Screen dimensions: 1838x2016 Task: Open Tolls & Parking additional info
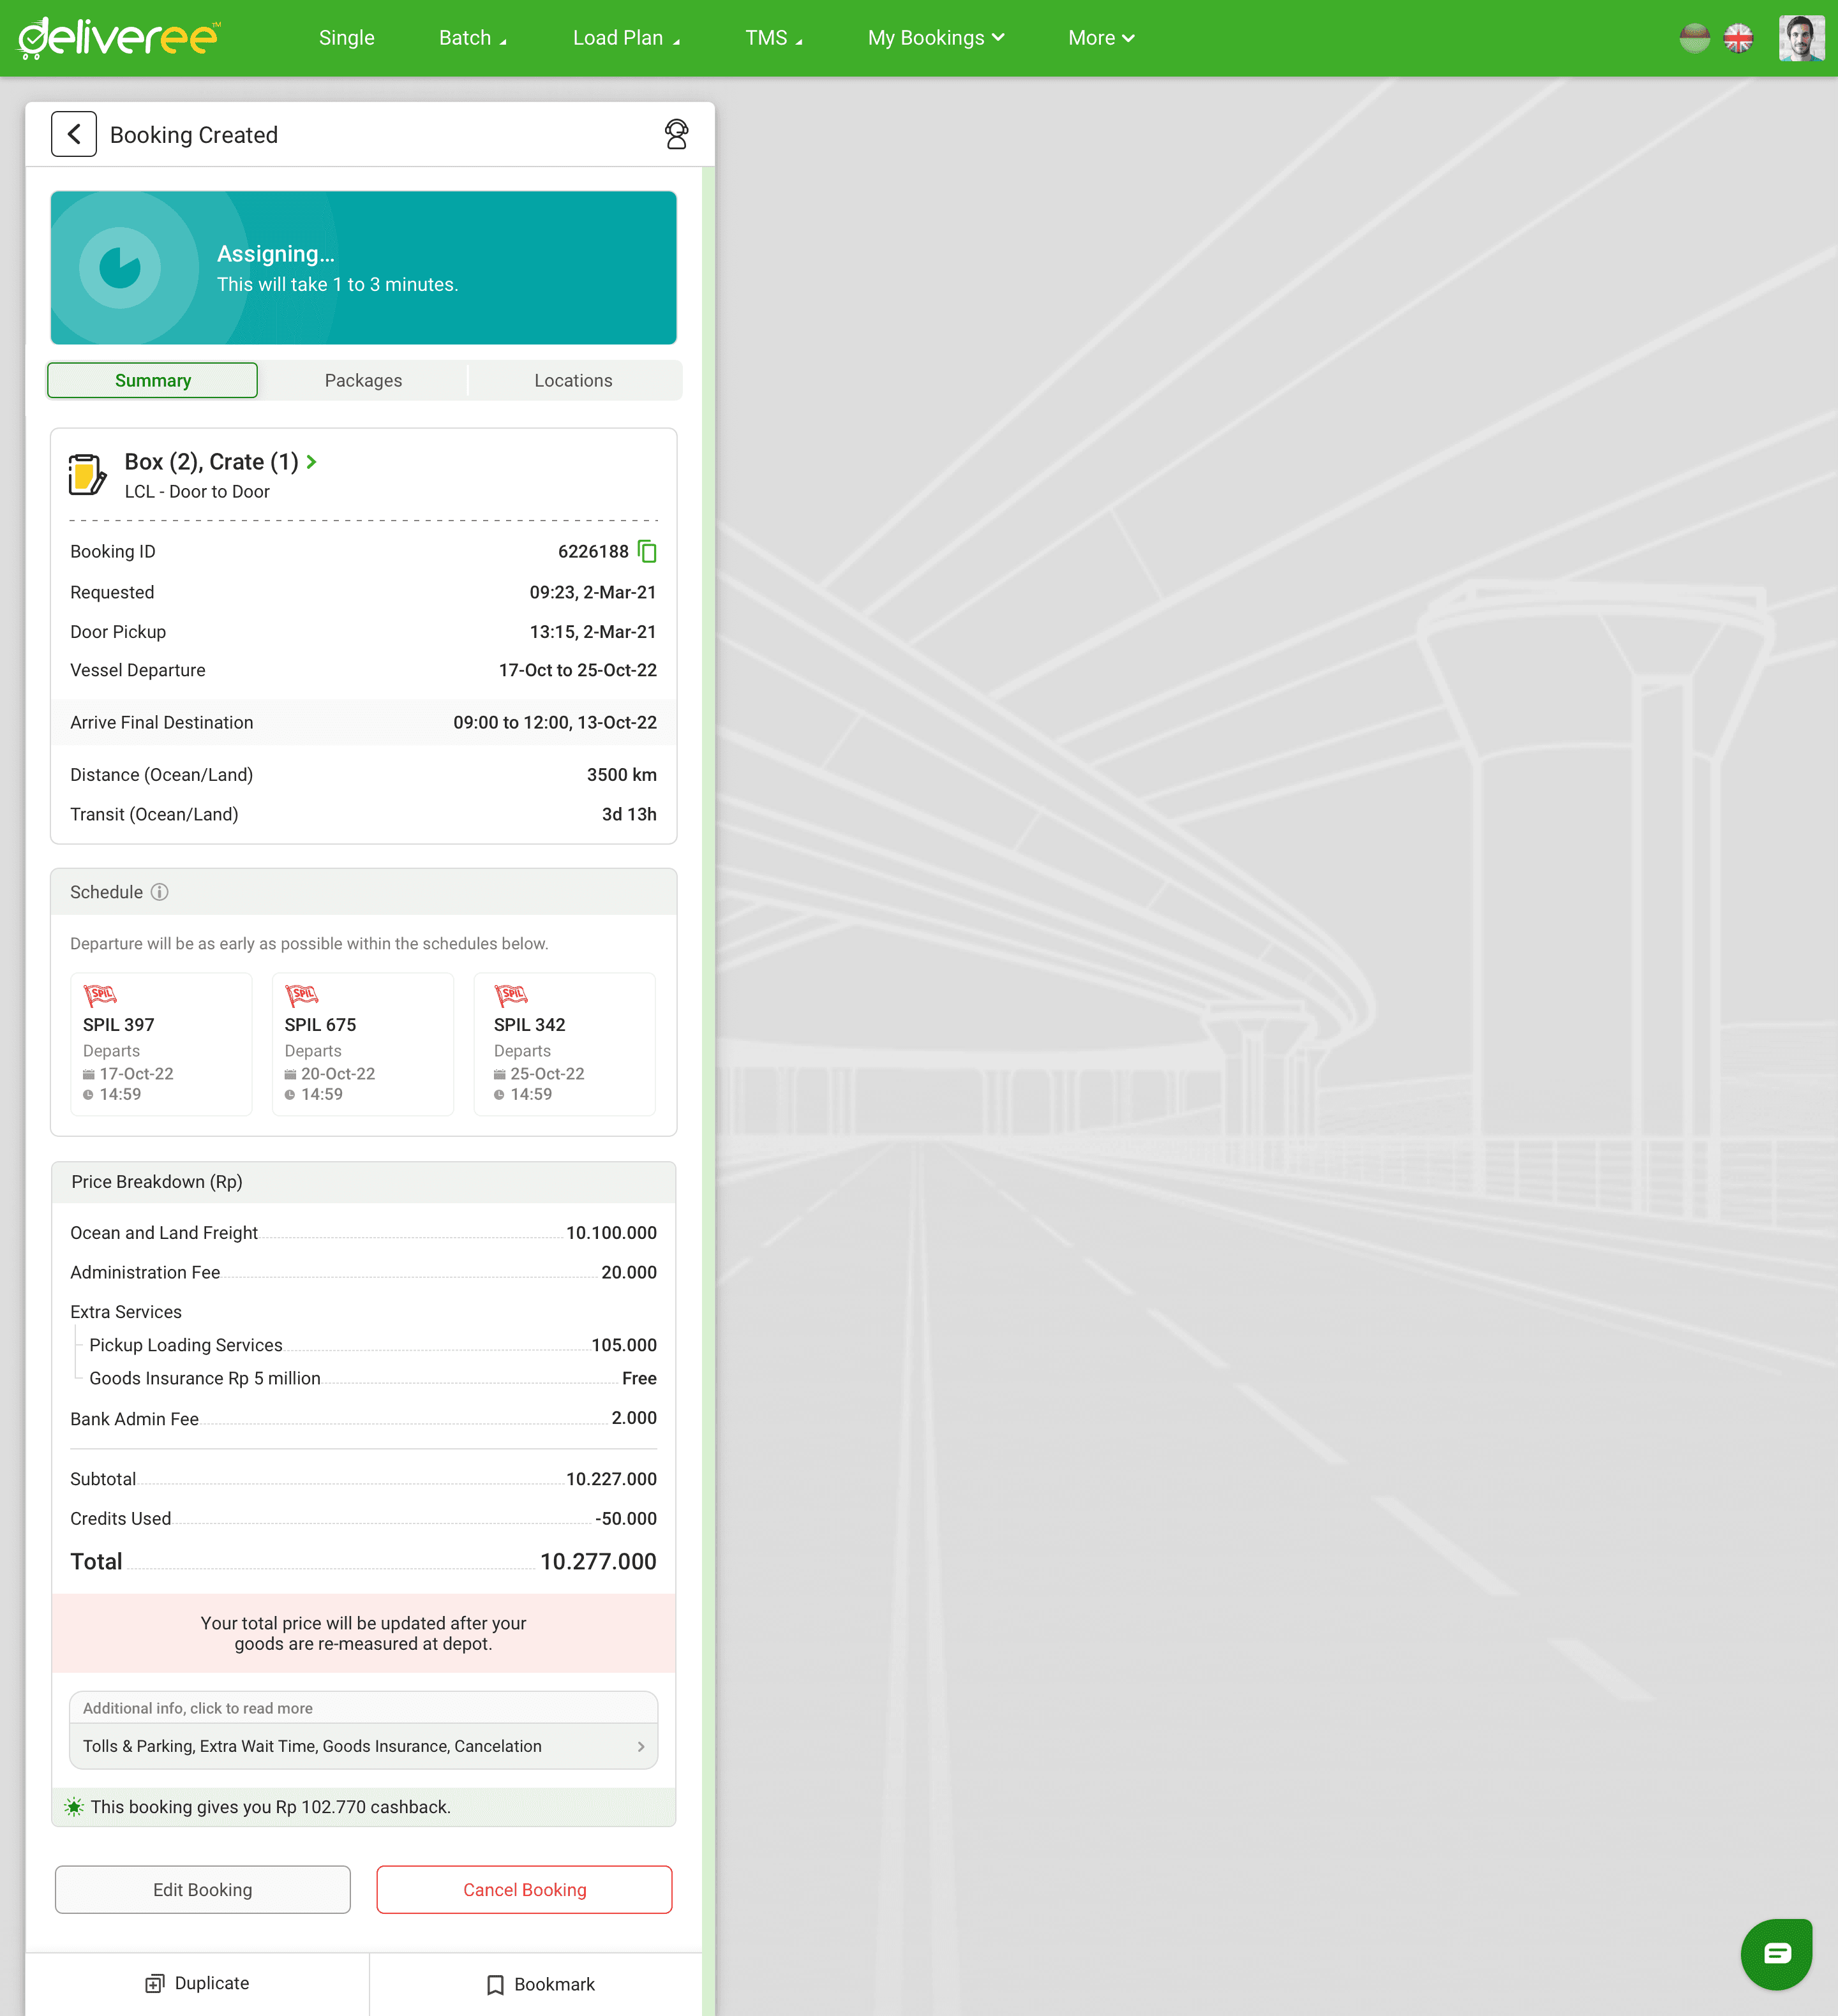363,1746
